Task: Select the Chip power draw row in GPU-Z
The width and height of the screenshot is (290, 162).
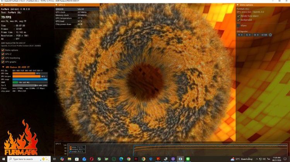Action: (x=77, y=24)
